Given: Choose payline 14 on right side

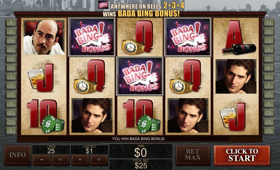Looking at the screenshot, I should [269, 23].
